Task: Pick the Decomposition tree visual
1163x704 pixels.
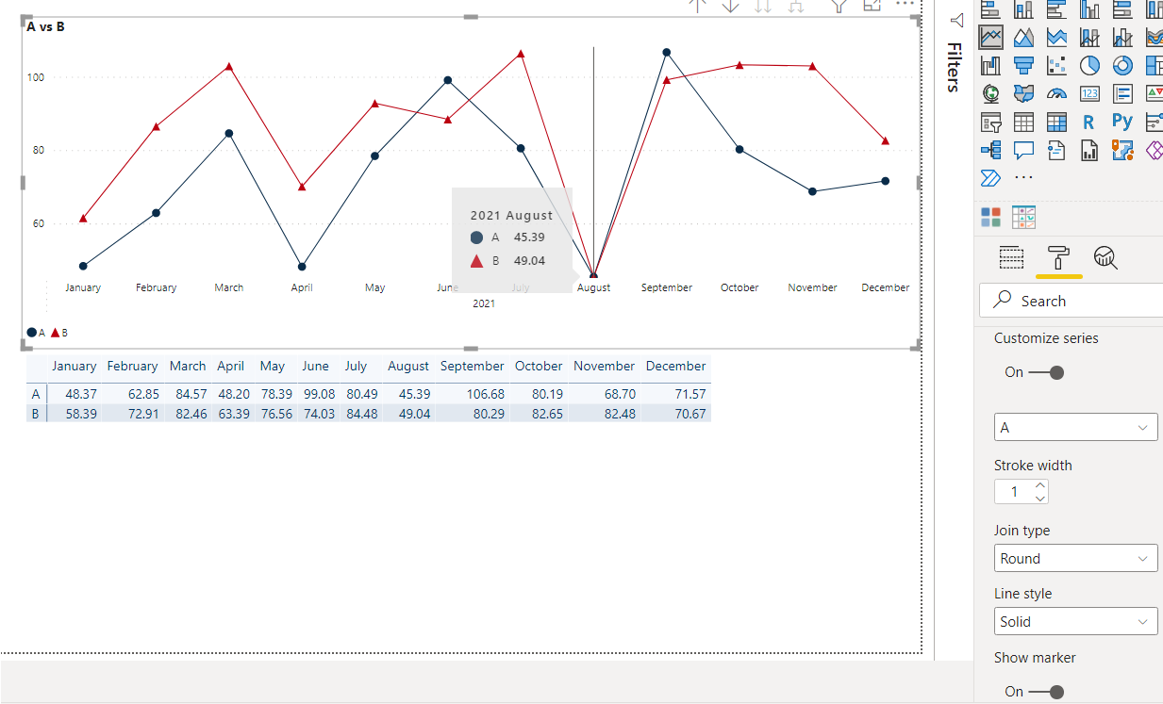Action: (x=990, y=150)
